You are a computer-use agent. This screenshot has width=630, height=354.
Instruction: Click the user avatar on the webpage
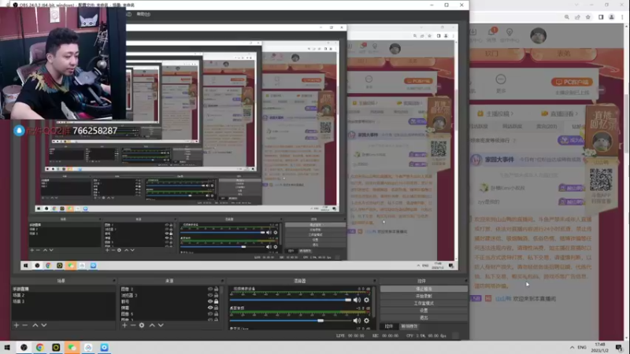pos(538,35)
